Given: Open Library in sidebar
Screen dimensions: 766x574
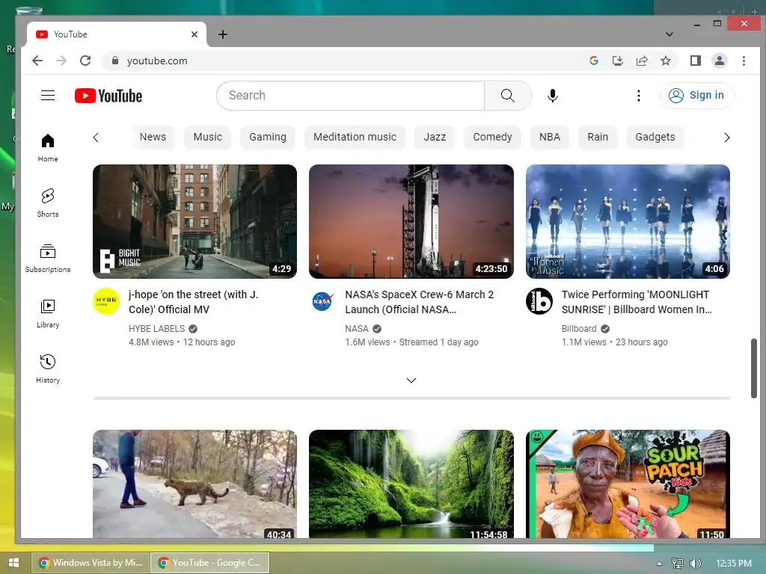Looking at the screenshot, I should pyautogui.click(x=48, y=314).
